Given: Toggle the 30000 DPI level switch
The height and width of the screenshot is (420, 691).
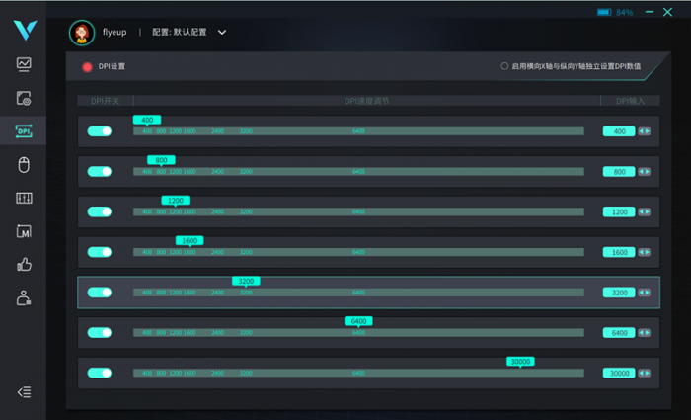Looking at the screenshot, I should (100, 373).
